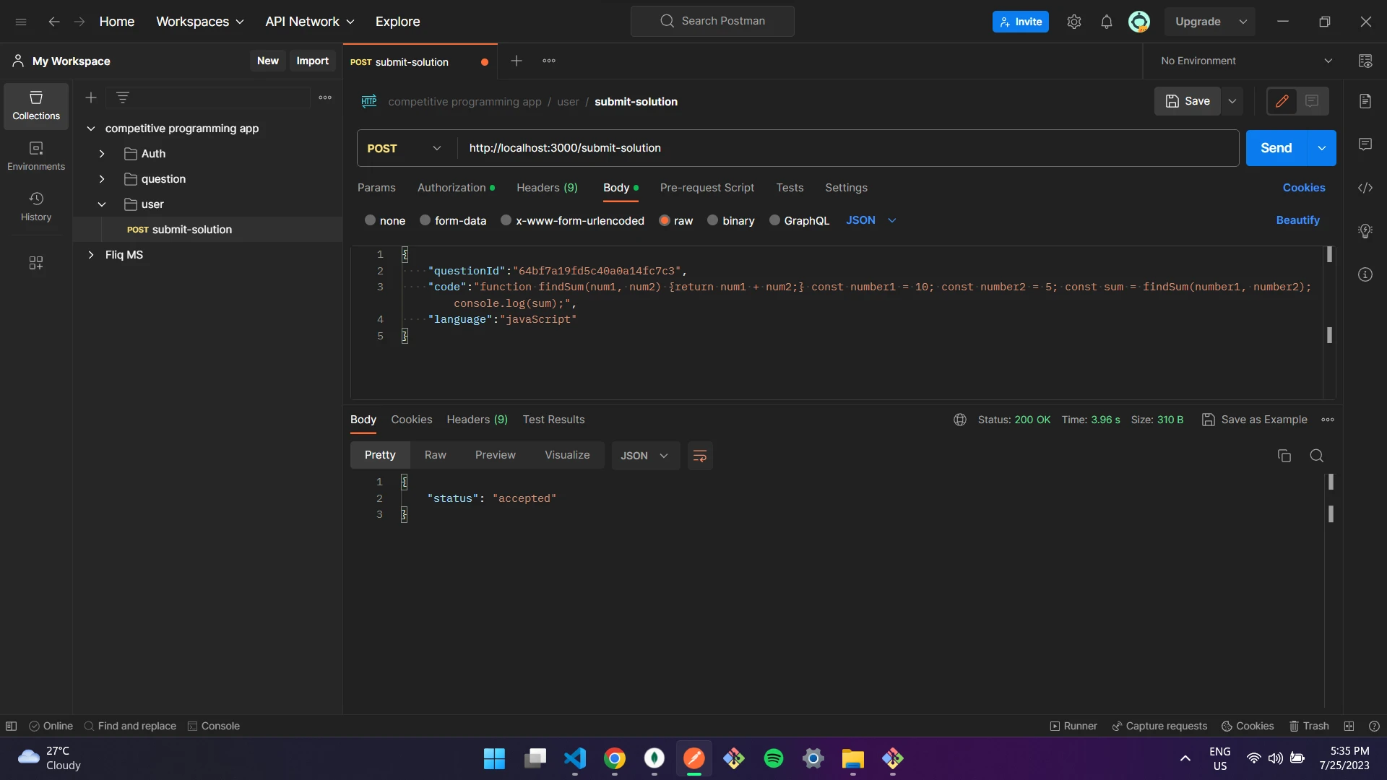The height and width of the screenshot is (780, 1387).
Task: Open the user avatar menu
Action: [1139, 22]
